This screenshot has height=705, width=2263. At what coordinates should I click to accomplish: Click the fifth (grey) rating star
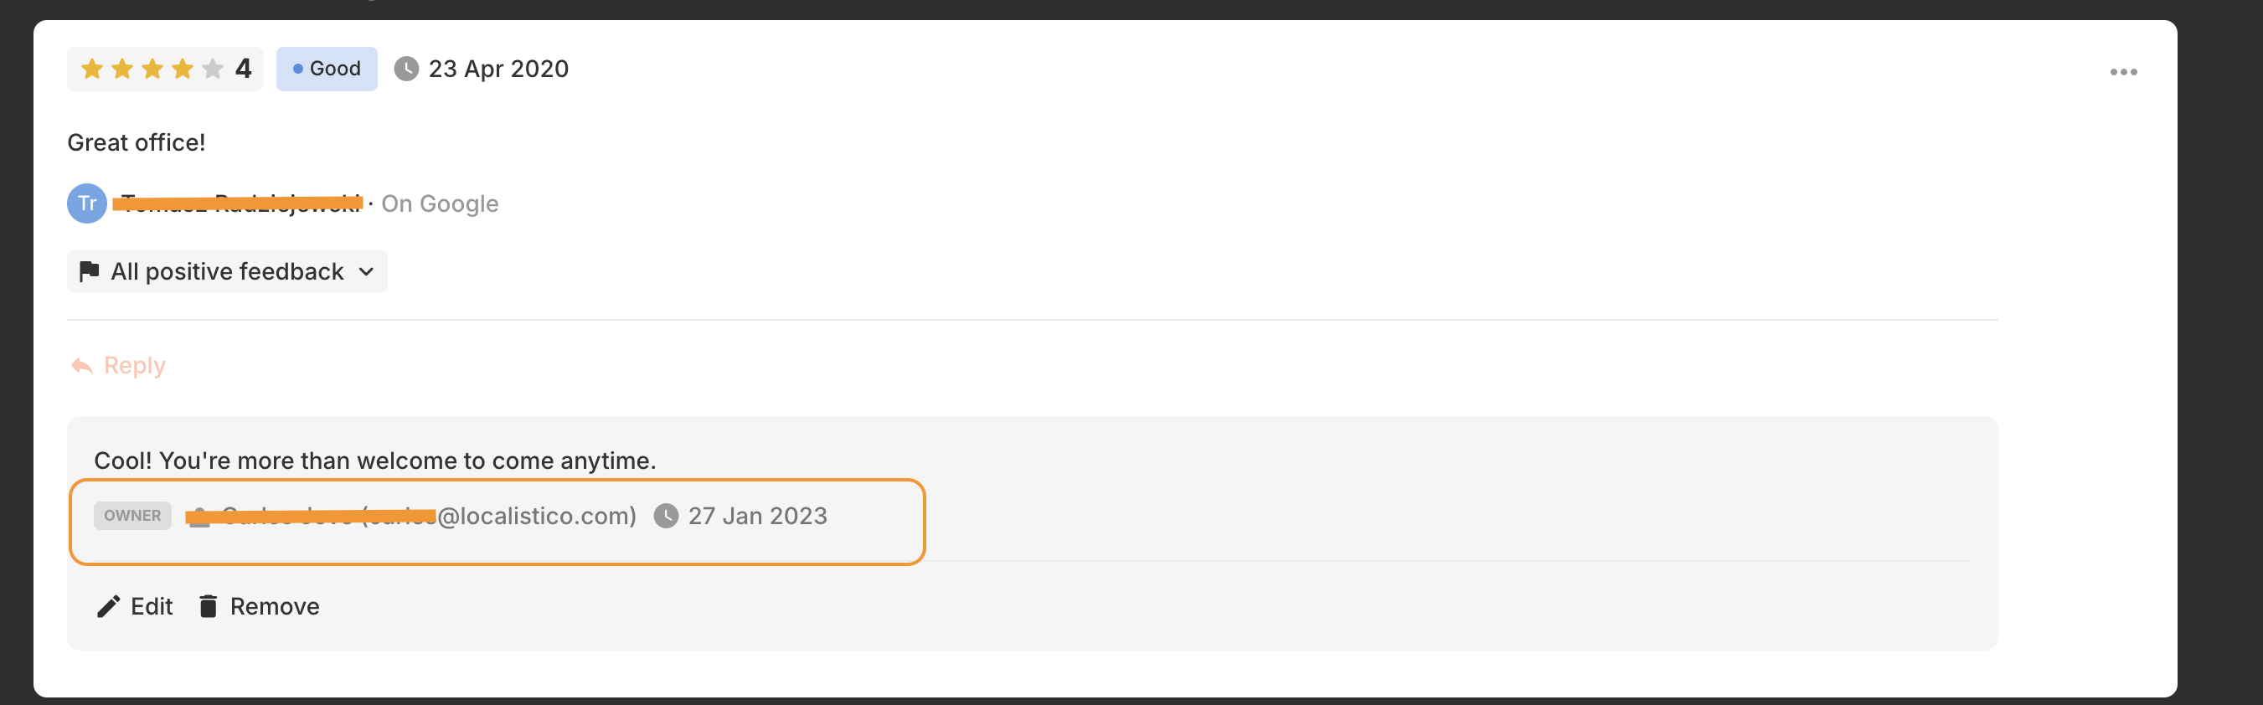[x=213, y=69]
